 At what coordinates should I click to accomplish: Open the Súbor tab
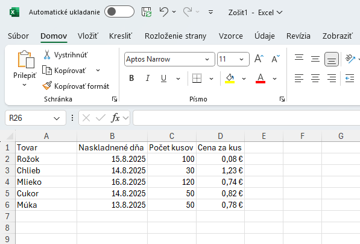(x=18, y=36)
